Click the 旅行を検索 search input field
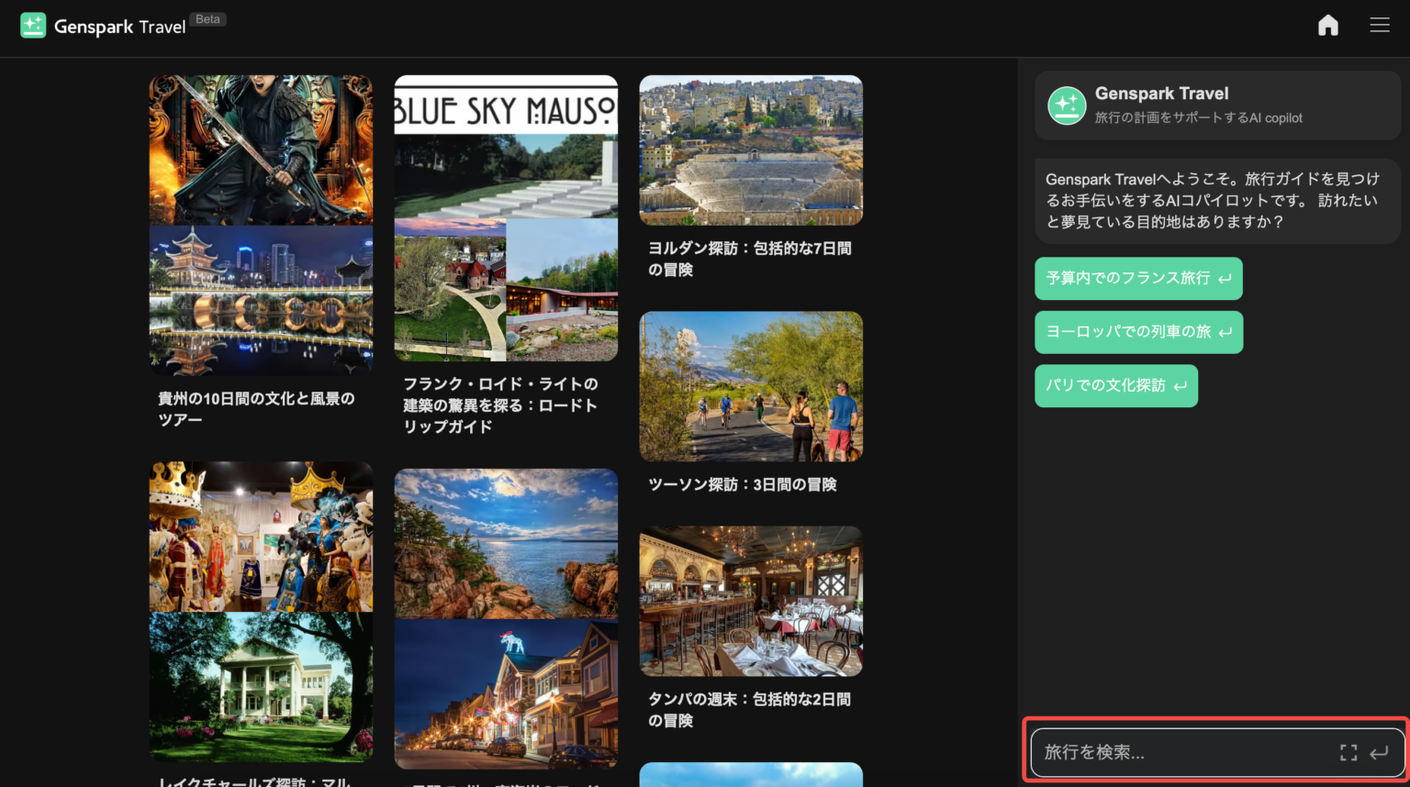The height and width of the screenshot is (787, 1410). pyautogui.click(x=1175, y=752)
